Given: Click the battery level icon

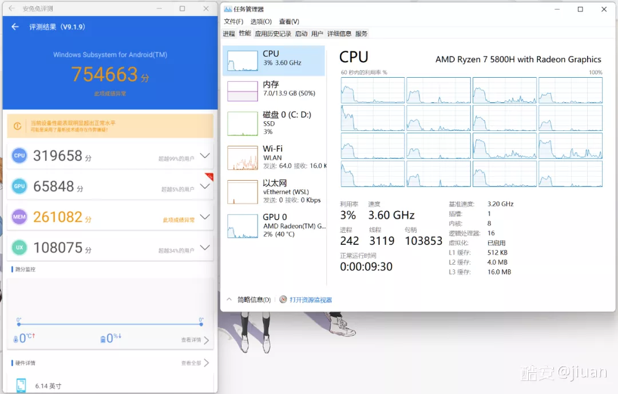Looking at the screenshot, I should tap(103, 339).
